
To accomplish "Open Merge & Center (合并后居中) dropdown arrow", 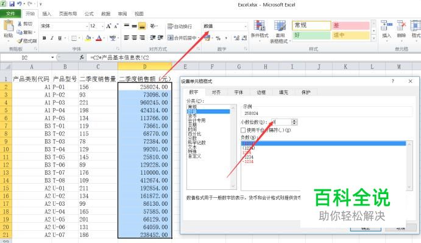I will [199, 38].
